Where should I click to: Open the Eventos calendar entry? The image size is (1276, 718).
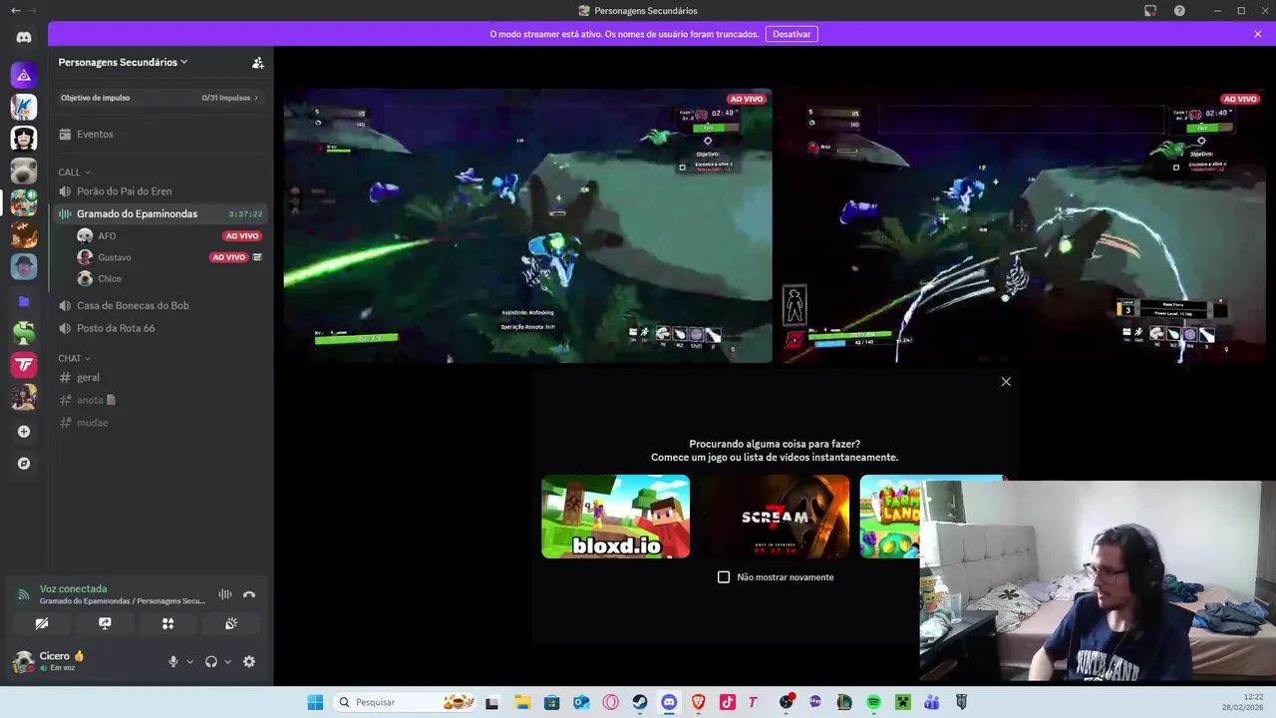point(160,134)
